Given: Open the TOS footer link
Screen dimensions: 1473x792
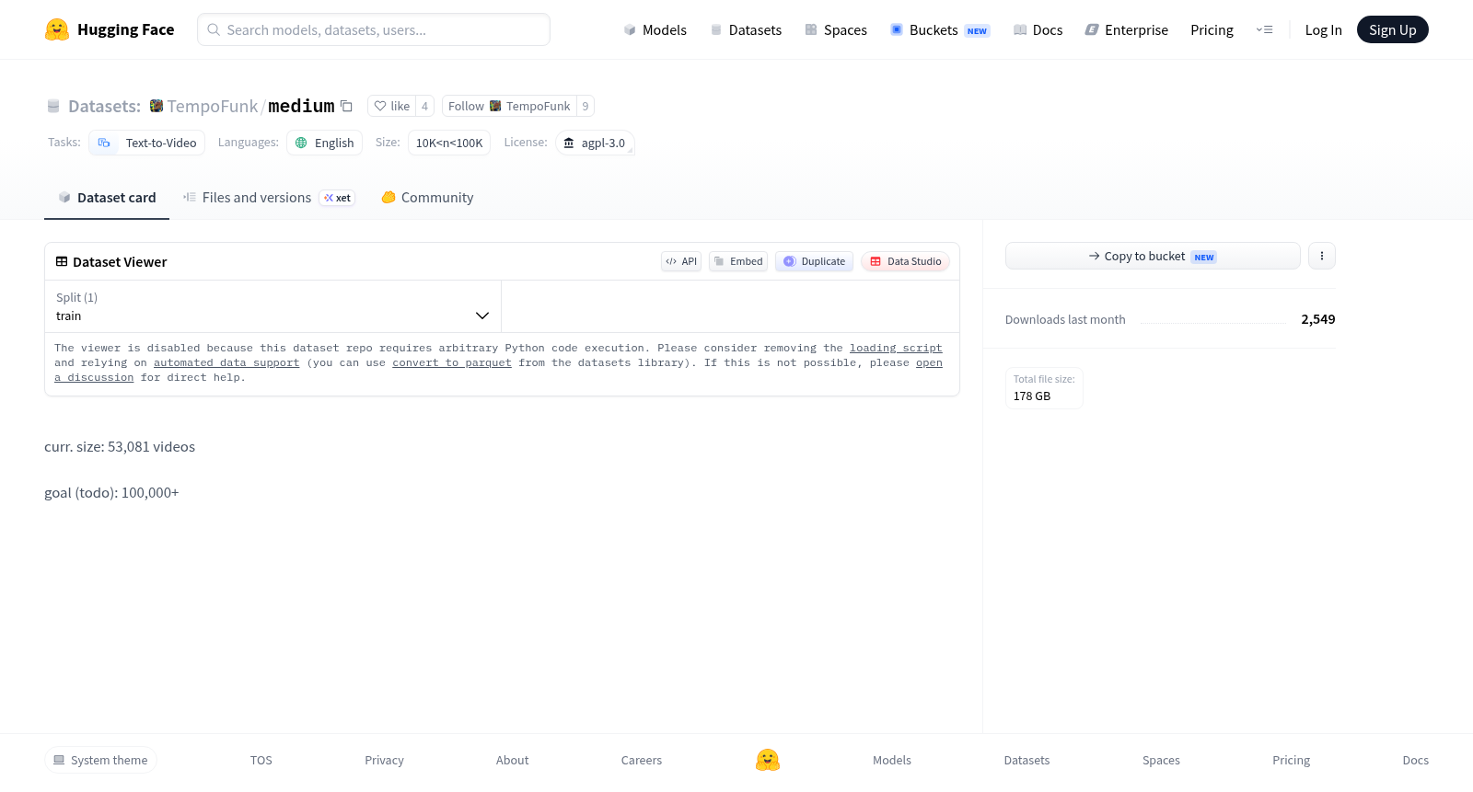Looking at the screenshot, I should click(261, 760).
